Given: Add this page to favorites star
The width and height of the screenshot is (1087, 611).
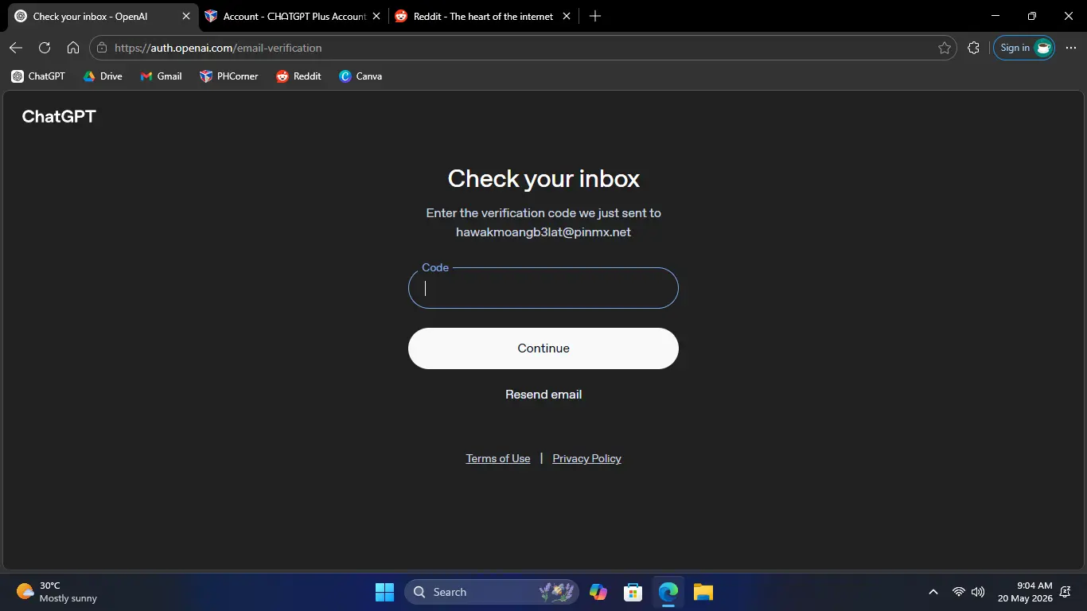Looking at the screenshot, I should (x=945, y=48).
